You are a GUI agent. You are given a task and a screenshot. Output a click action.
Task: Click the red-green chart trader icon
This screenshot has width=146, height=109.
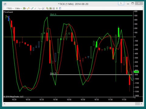click(47, 8)
